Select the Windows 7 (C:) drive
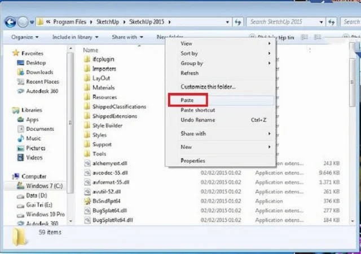 tap(44, 186)
